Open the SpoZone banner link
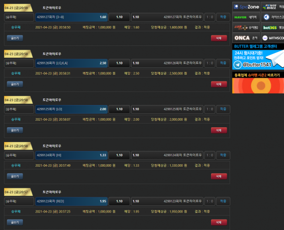 click(x=246, y=7)
